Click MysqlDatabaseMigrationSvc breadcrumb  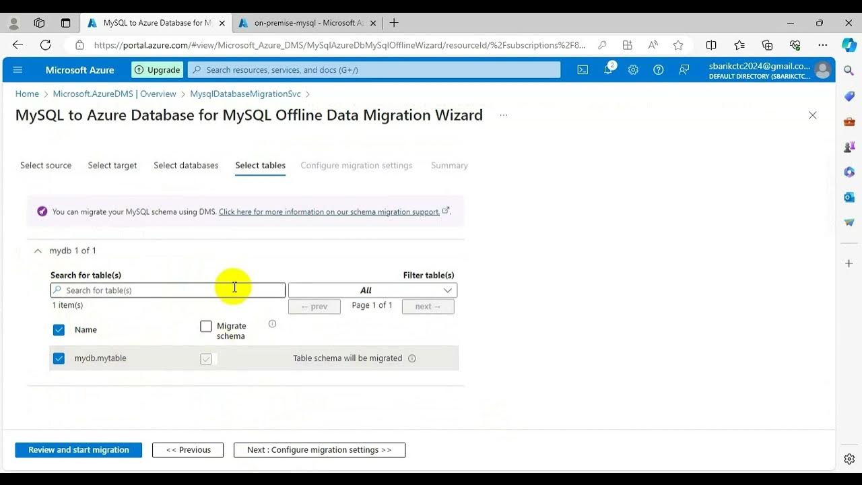pyautogui.click(x=245, y=94)
